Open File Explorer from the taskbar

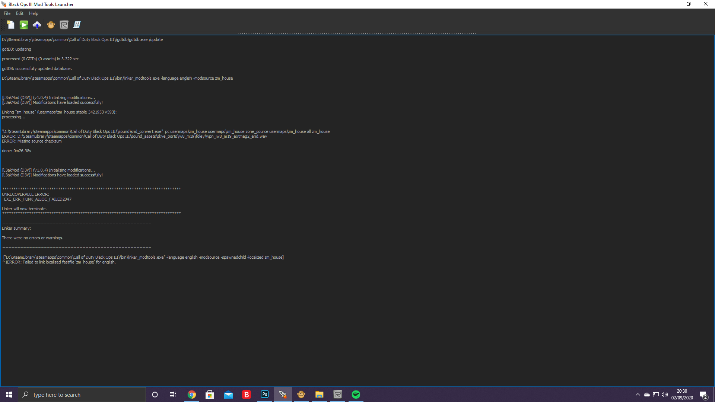(x=320, y=395)
